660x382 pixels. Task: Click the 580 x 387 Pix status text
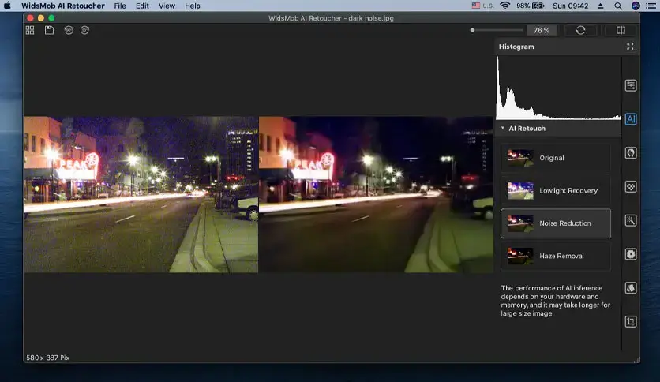point(48,358)
